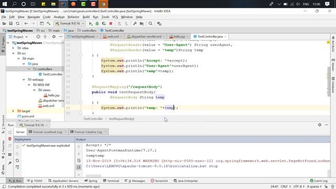Change the CRLF line separator in status bar
The image size is (336, 189).
[286, 186]
